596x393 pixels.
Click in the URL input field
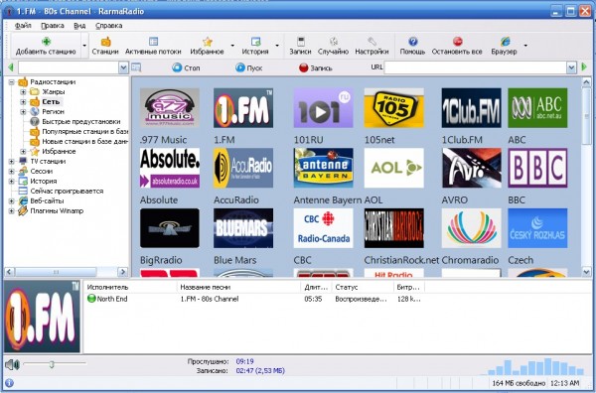(x=476, y=67)
